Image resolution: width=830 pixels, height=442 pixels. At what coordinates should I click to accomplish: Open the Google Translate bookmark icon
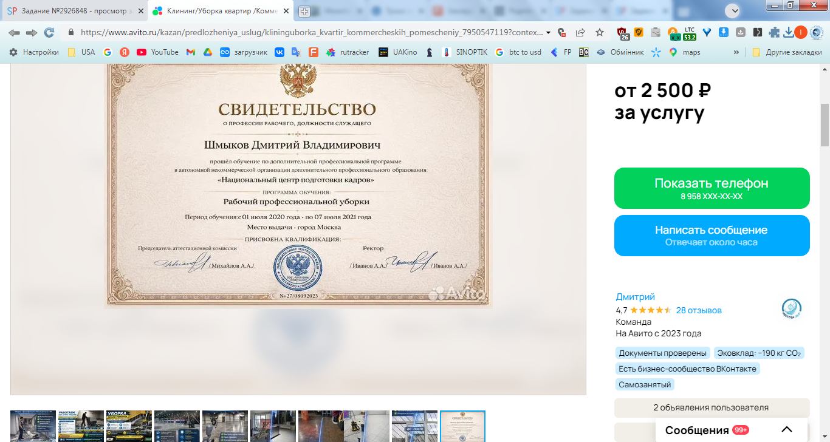tap(297, 52)
